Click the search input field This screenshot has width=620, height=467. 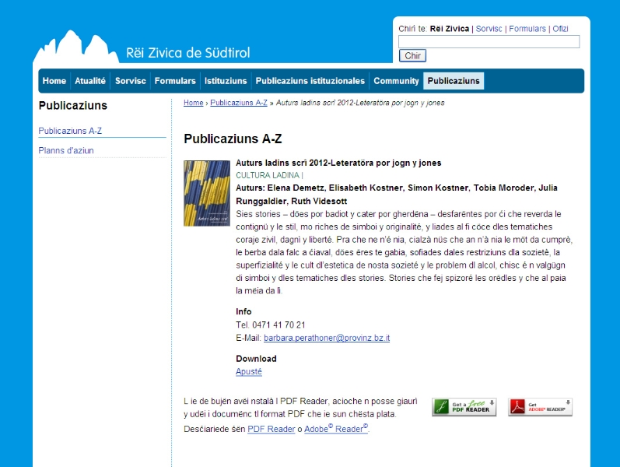coord(489,42)
